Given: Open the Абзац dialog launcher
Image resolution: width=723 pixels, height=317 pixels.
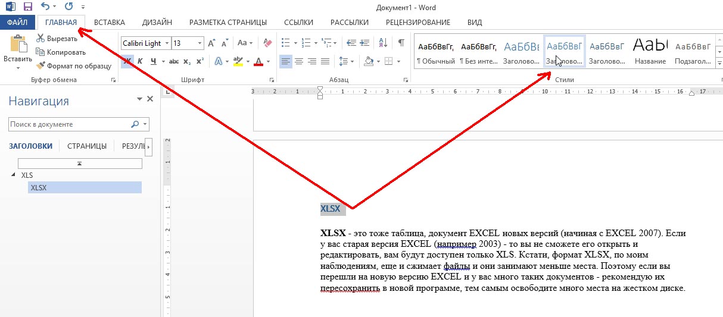Looking at the screenshot, I should click(x=407, y=80).
